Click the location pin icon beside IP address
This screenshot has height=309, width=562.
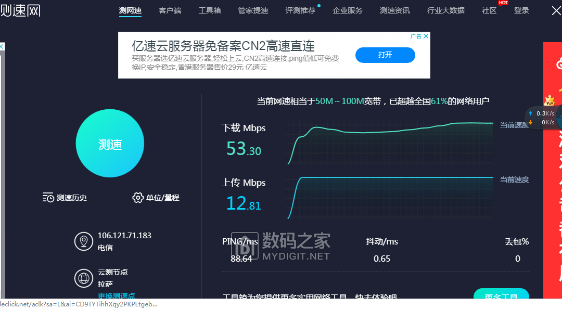point(83,241)
